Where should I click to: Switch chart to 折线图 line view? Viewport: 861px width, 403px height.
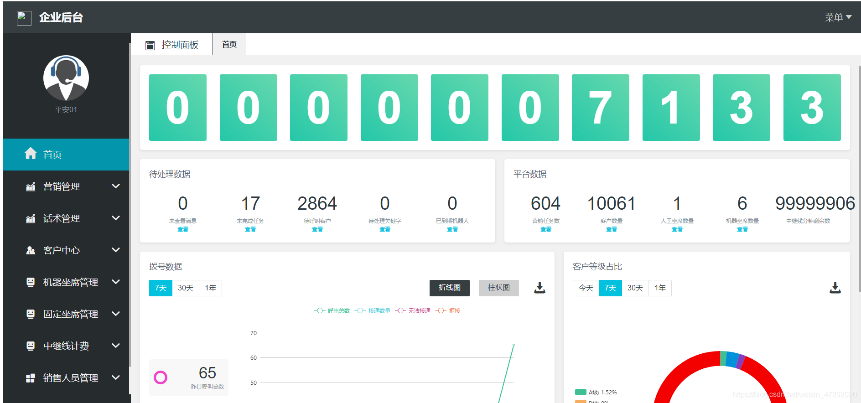coord(449,288)
